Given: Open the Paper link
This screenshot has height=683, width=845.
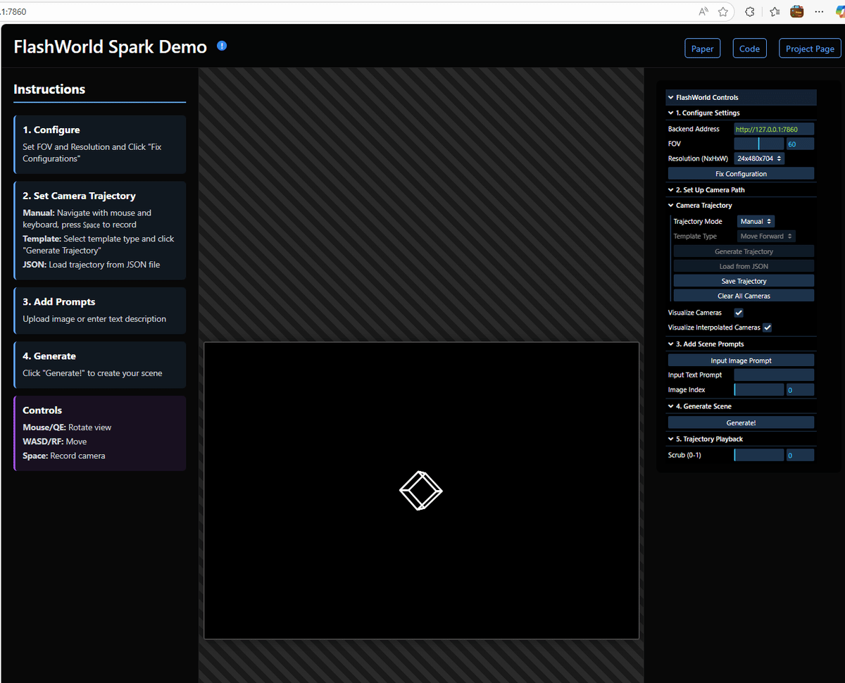Looking at the screenshot, I should [702, 48].
